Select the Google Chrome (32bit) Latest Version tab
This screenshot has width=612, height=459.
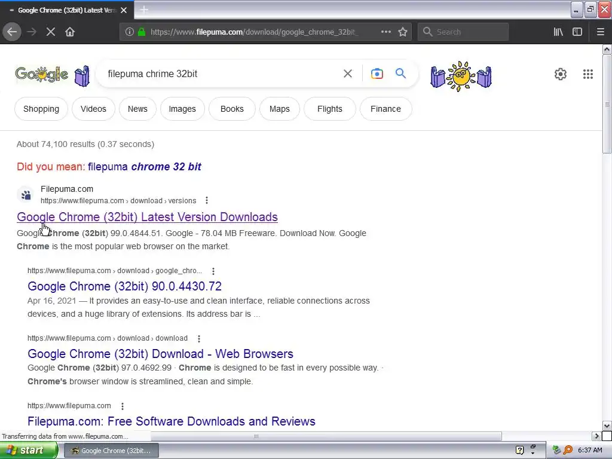[67, 10]
